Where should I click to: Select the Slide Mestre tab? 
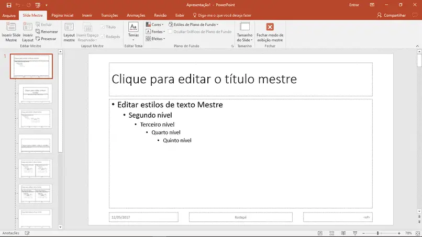32,15
